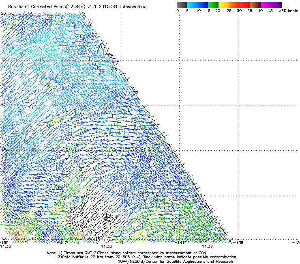
Task: Click the '10' latitude axis label
Action: pos(3,238)
